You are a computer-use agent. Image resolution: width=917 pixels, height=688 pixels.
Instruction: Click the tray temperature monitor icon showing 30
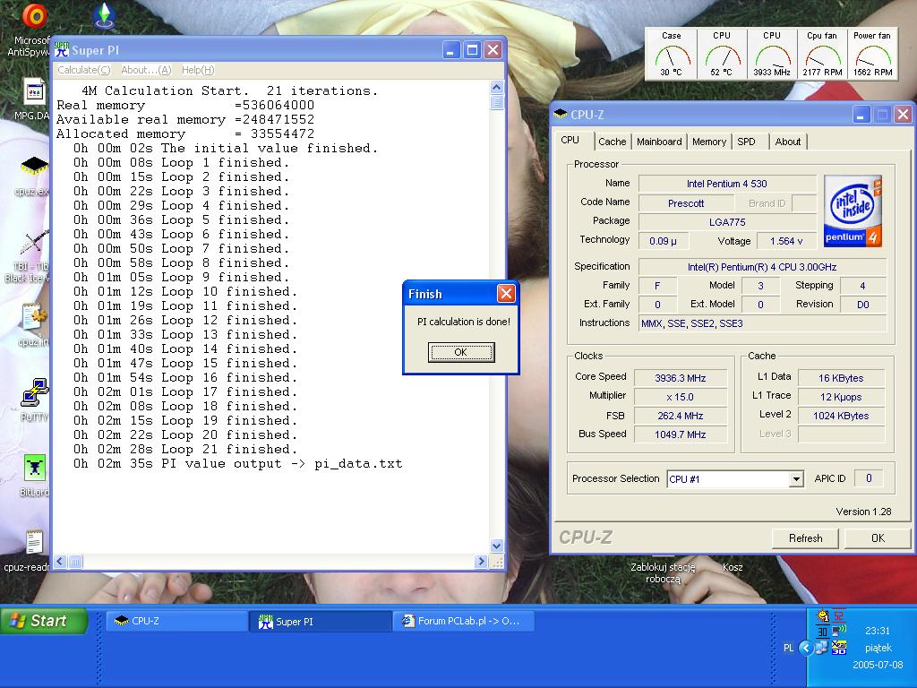point(822,632)
